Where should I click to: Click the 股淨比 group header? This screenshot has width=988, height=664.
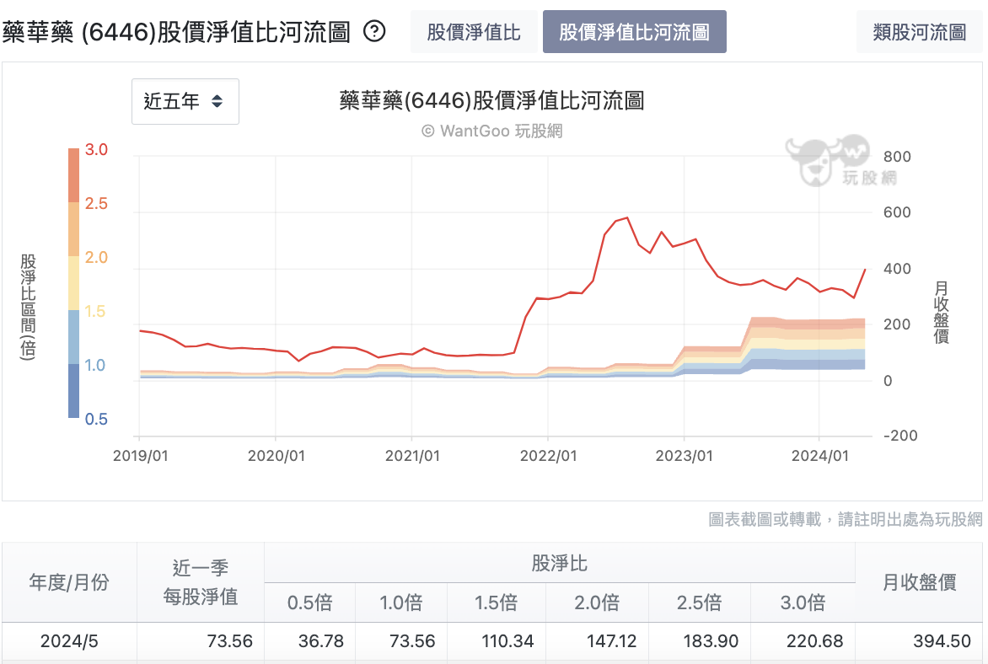(560, 563)
